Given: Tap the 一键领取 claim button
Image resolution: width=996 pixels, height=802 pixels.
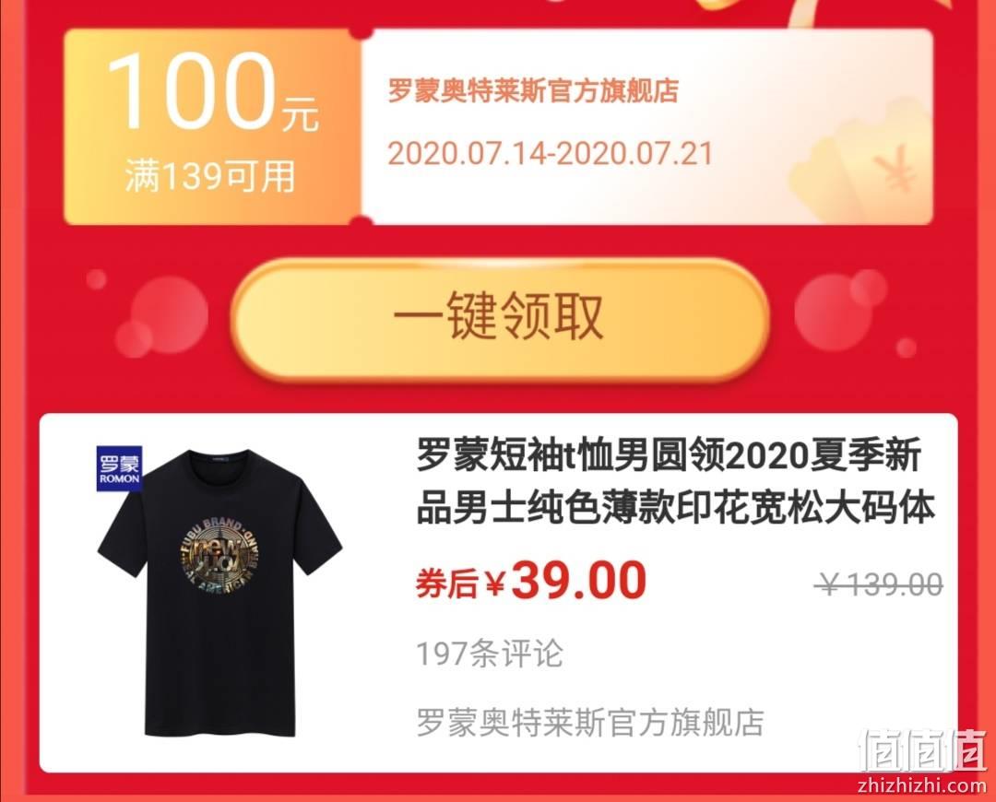Looking at the screenshot, I should point(500,317).
